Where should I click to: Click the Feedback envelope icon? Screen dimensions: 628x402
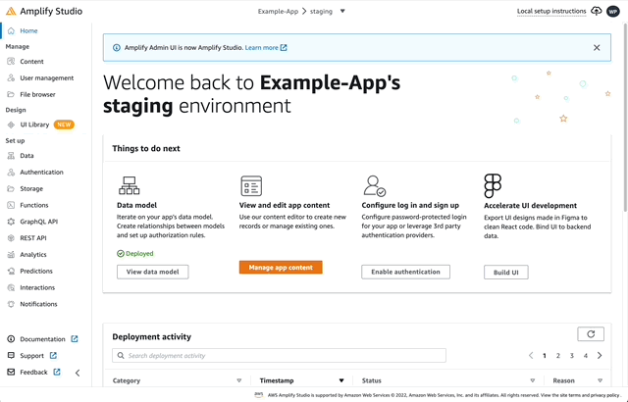(x=11, y=372)
